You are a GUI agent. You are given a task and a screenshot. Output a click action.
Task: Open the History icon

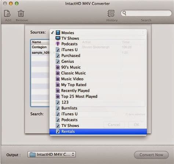coord(111,14)
